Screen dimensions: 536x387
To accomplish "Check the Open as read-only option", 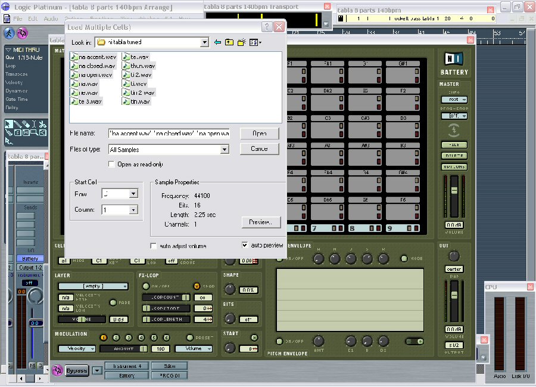I will (x=111, y=164).
